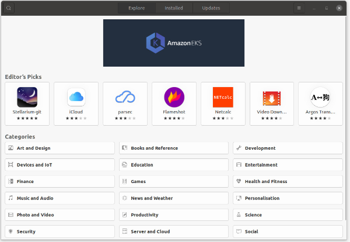350x242 pixels.
Task: Click the vertical scrollbar on the right
Action: coord(345,119)
